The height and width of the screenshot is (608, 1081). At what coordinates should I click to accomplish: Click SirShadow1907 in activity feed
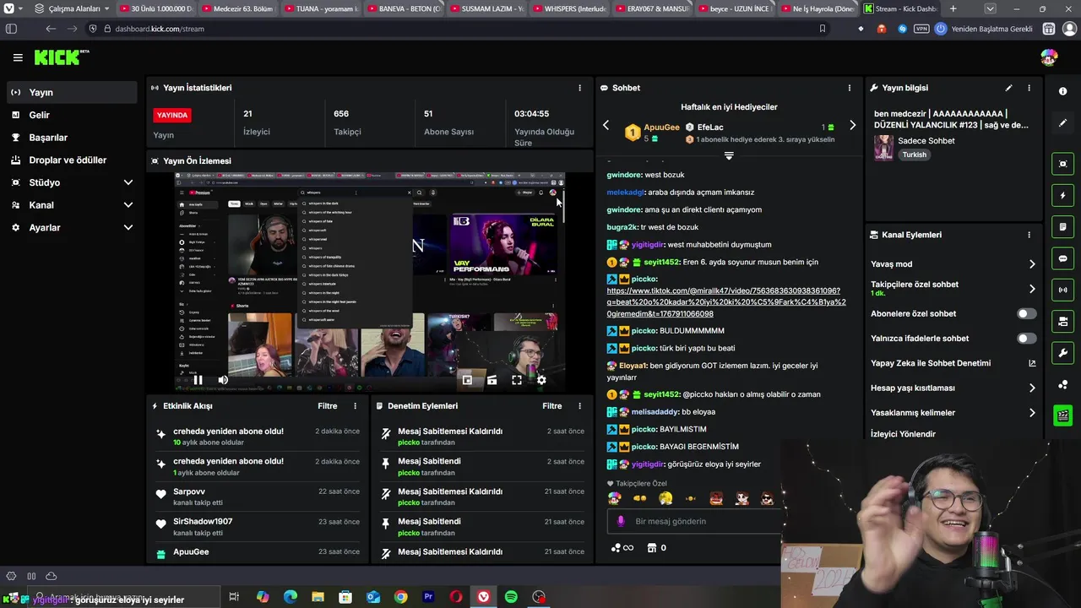[203, 522]
